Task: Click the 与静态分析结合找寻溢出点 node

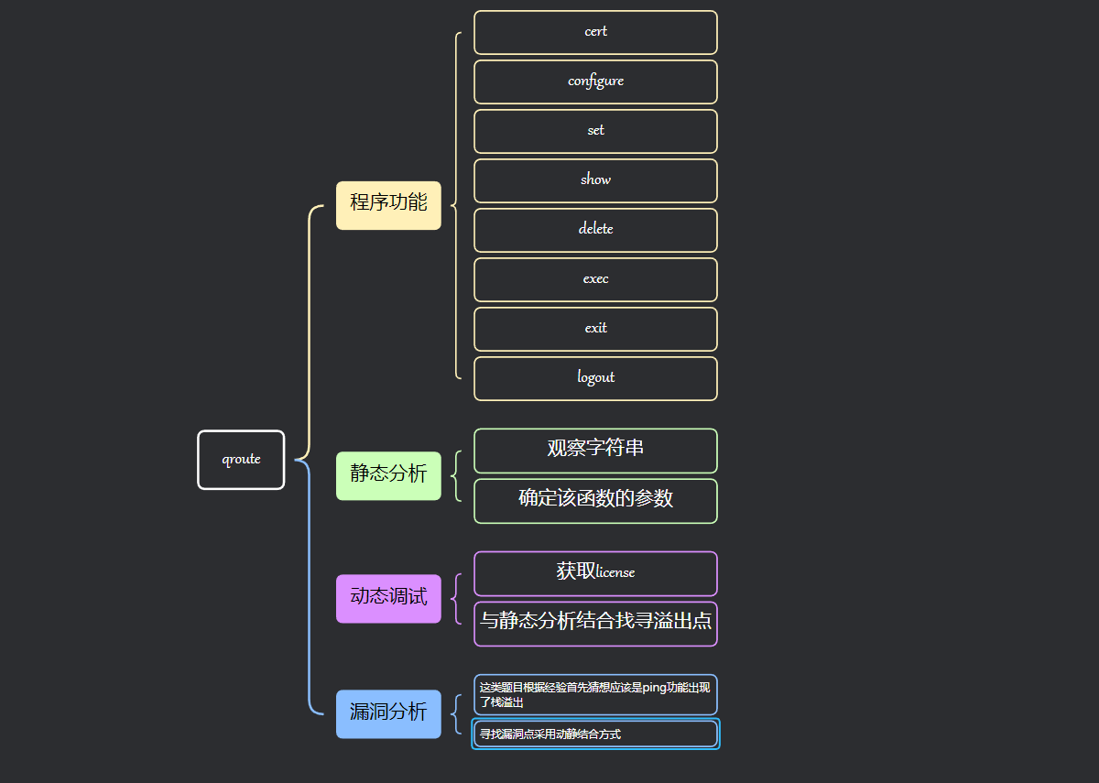Action: click(595, 623)
